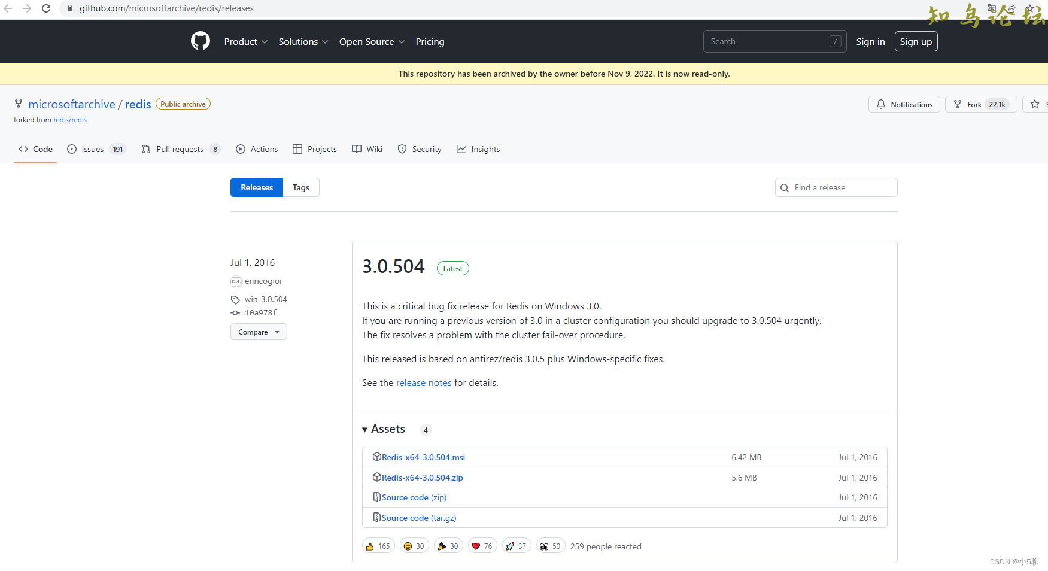This screenshot has height=571, width=1048.
Task: Click the rocket reaction with 37
Action: (517, 546)
